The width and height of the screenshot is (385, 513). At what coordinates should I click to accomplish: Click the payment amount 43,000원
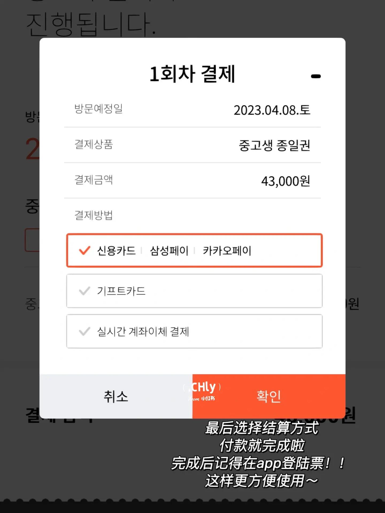(x=286, y=181)
